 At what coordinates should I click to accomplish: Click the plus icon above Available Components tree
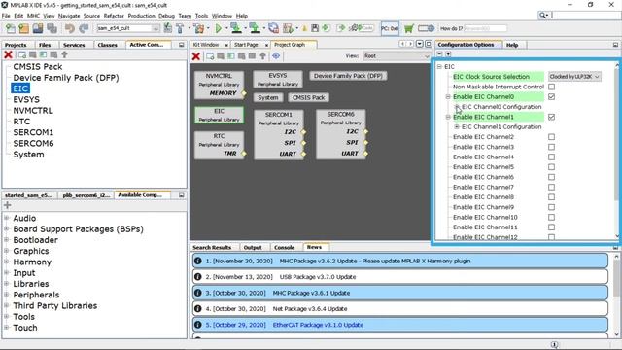(8, 205)
